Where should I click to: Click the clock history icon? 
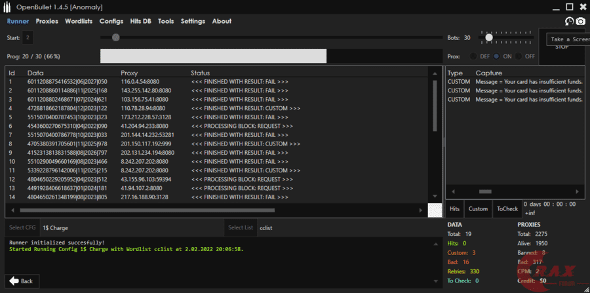click(569, 21)
